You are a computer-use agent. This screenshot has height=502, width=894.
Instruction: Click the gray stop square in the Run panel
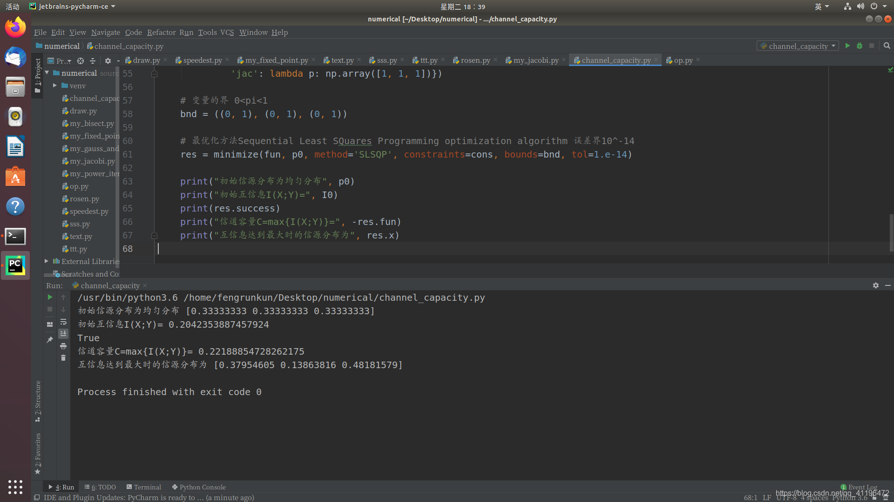50,309
